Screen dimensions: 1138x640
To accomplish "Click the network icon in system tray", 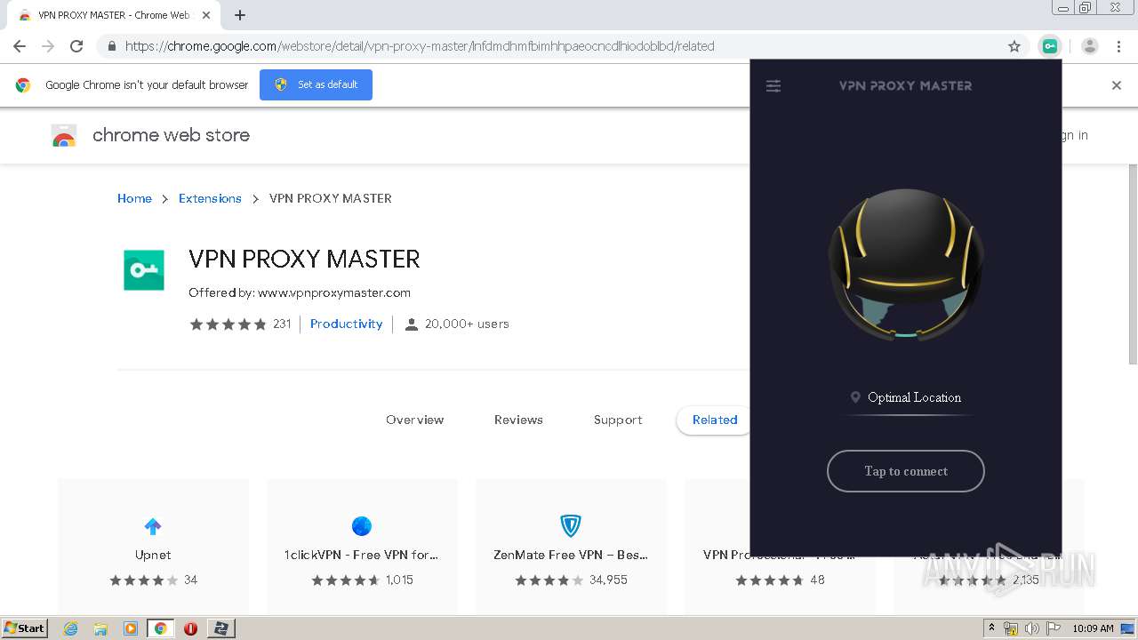I will (1012, 628).
